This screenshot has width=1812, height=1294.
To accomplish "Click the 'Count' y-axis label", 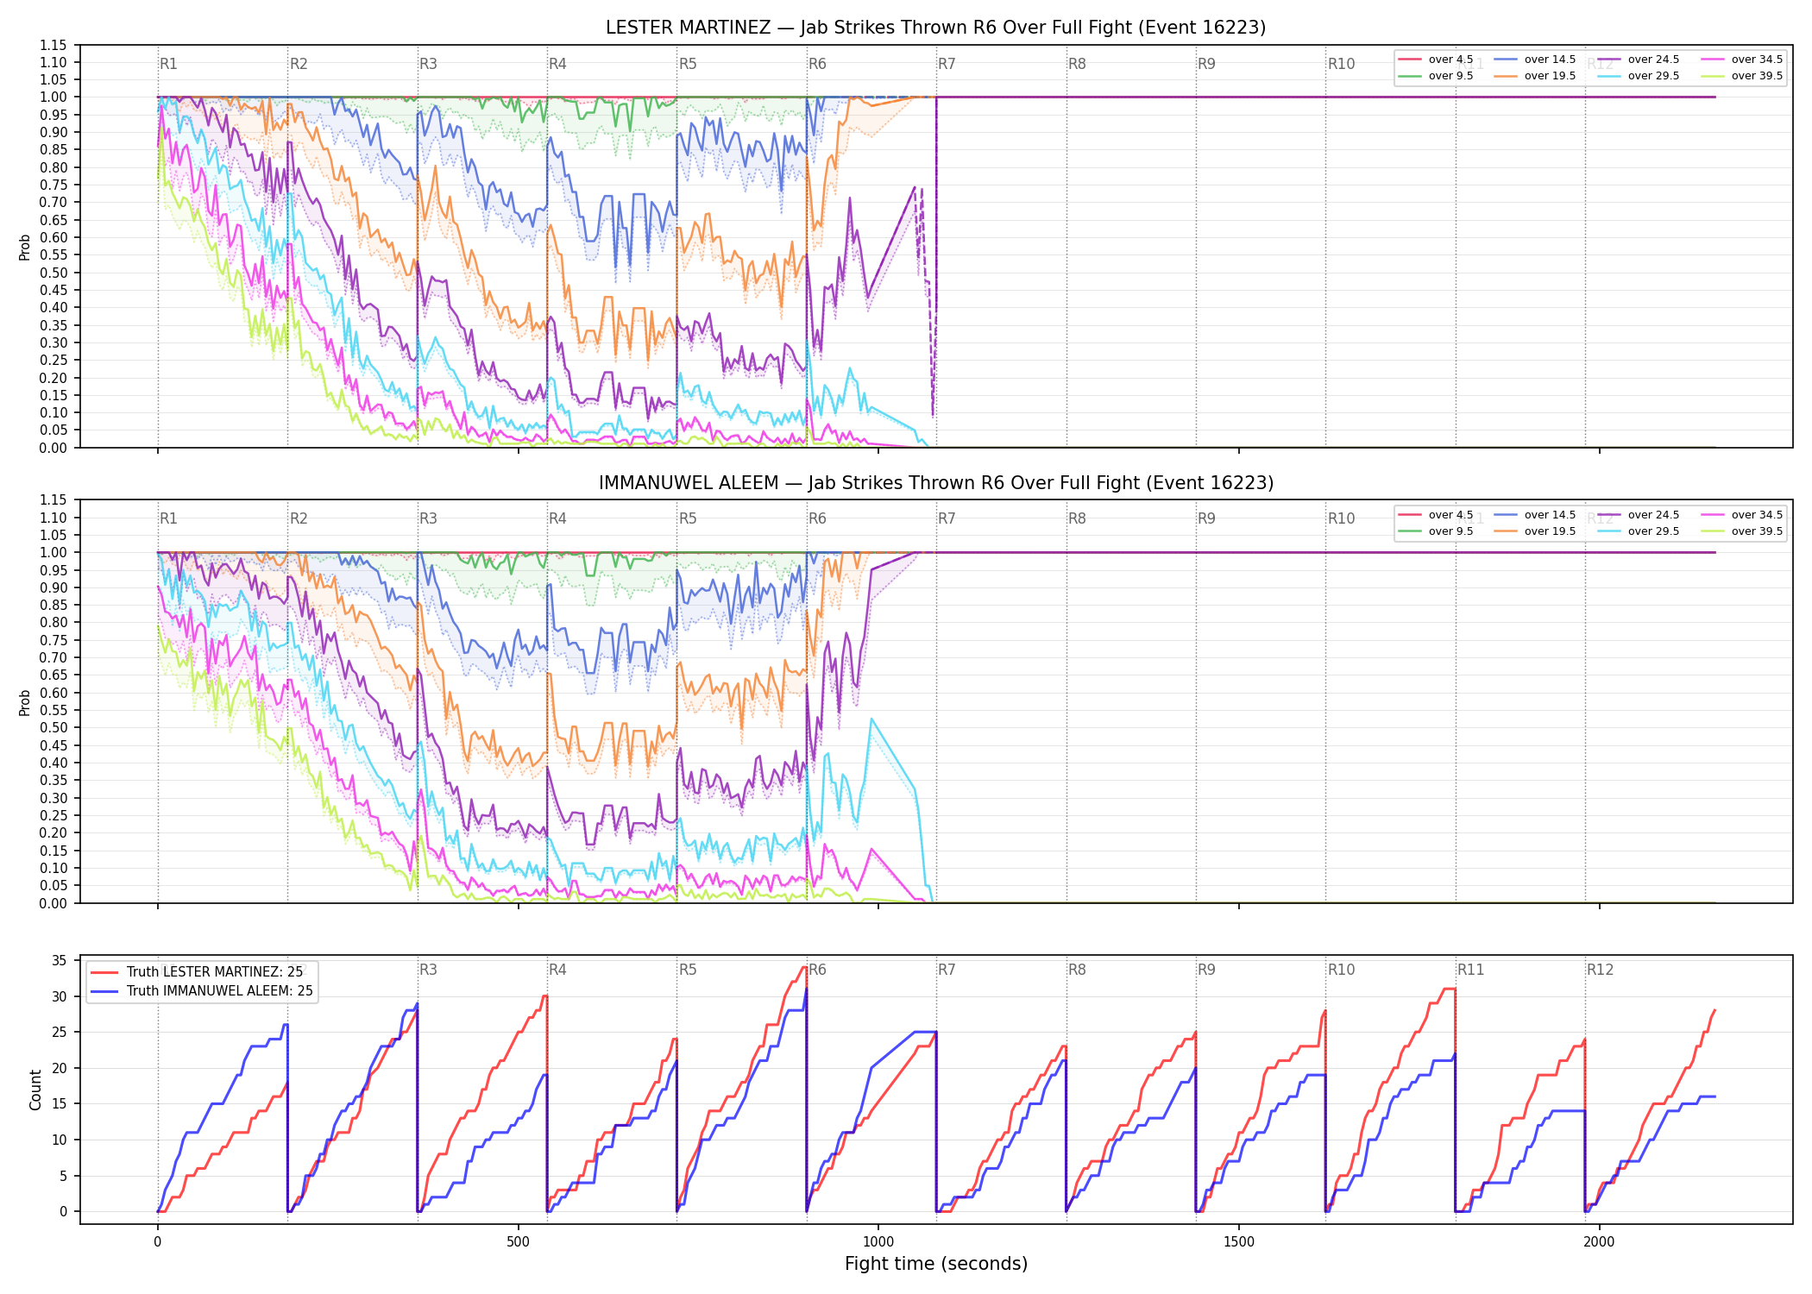I will (35, 1090).
